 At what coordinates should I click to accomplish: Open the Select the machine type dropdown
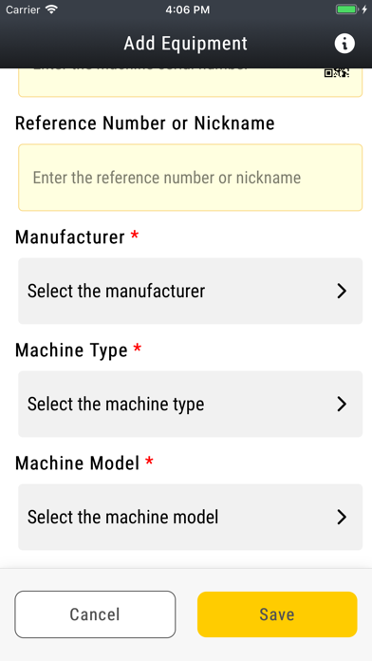pos(191,404)
